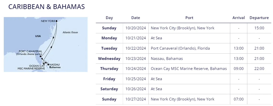Click Ocean Cay MSC Marine Reserve, Bahamas cell
This screenshot has height=106, width=273.
tap(189, 68)
